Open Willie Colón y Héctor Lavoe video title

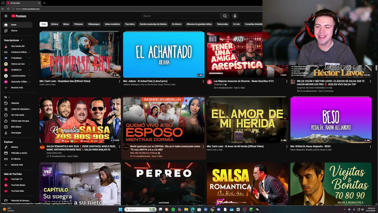point(330,83)
